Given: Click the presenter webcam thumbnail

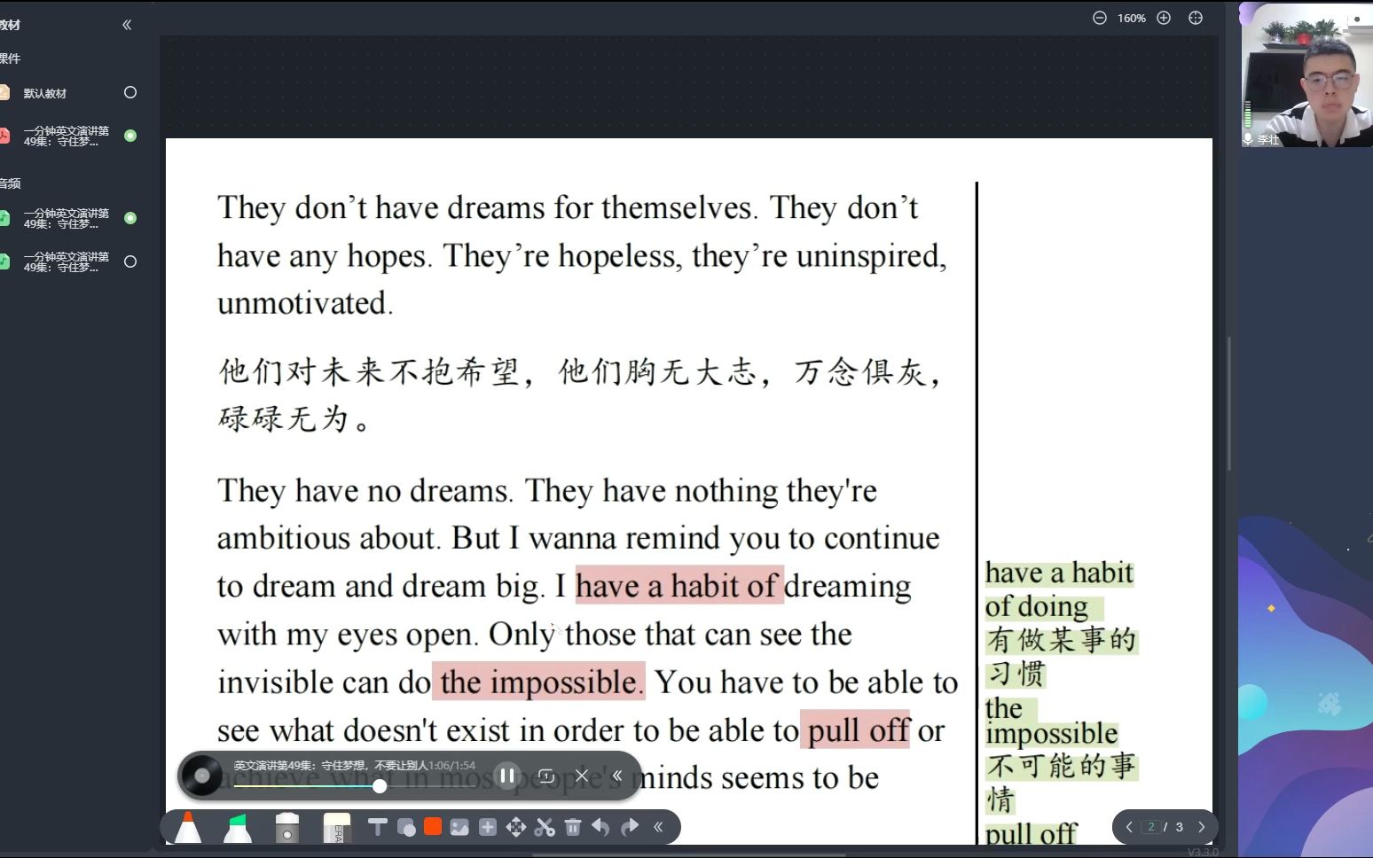Looking at the screenshot, I should tap(1306, 74).
